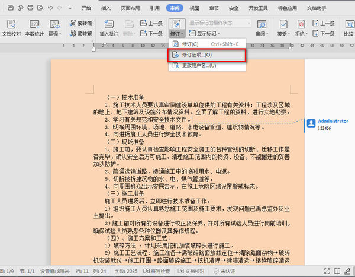The image size is (355, 277).
Task: Click the undo arrow icon
Action: pyautogui.click(x=49, y=8)
